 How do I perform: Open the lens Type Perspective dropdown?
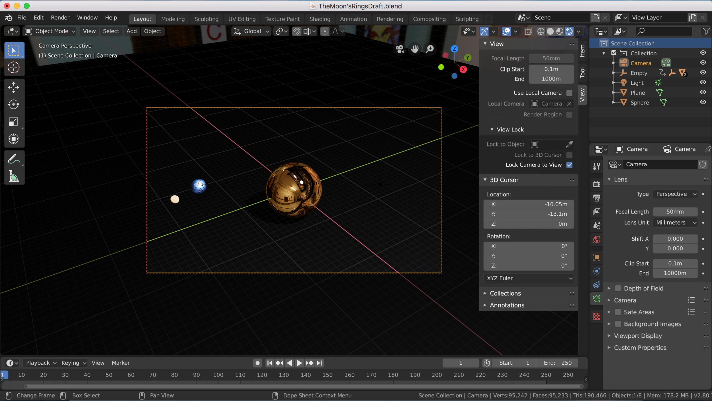click(675, 194)
